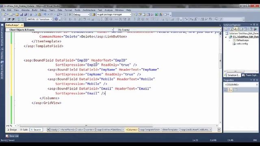260x146 pixels.
Task: Select the ItemTemplate breadcrumb
Action: pyautogui.click(x=170, y=130)
